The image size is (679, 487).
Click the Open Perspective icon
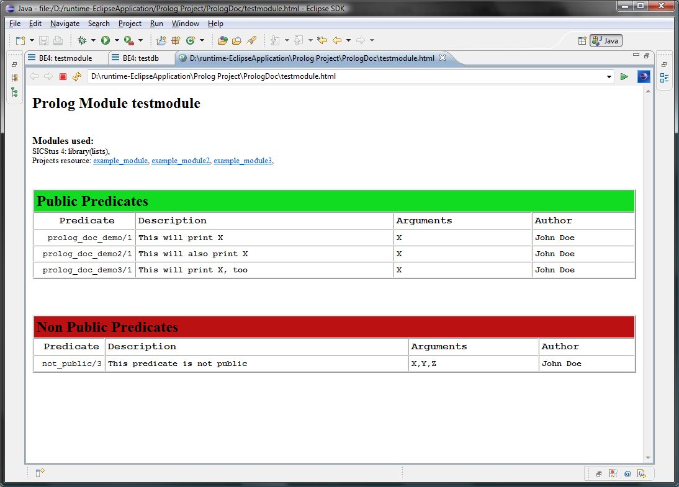point(582,40)
